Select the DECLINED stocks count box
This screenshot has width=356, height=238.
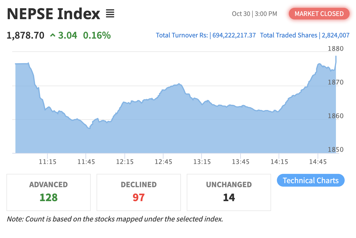click(139, 192)
